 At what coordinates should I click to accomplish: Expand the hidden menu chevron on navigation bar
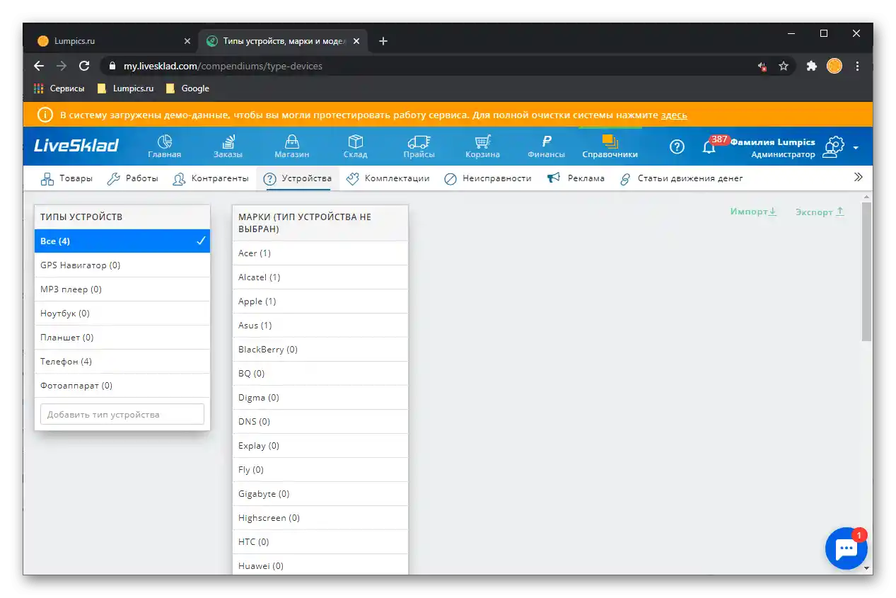858,177
